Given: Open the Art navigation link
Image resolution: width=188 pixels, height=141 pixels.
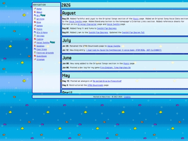Looking at the screenshot, I should 38,16.
